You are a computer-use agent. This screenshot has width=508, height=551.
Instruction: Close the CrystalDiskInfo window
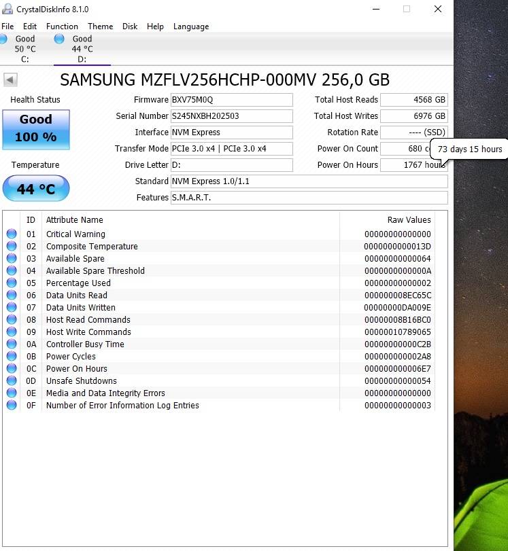click(438, 9)
